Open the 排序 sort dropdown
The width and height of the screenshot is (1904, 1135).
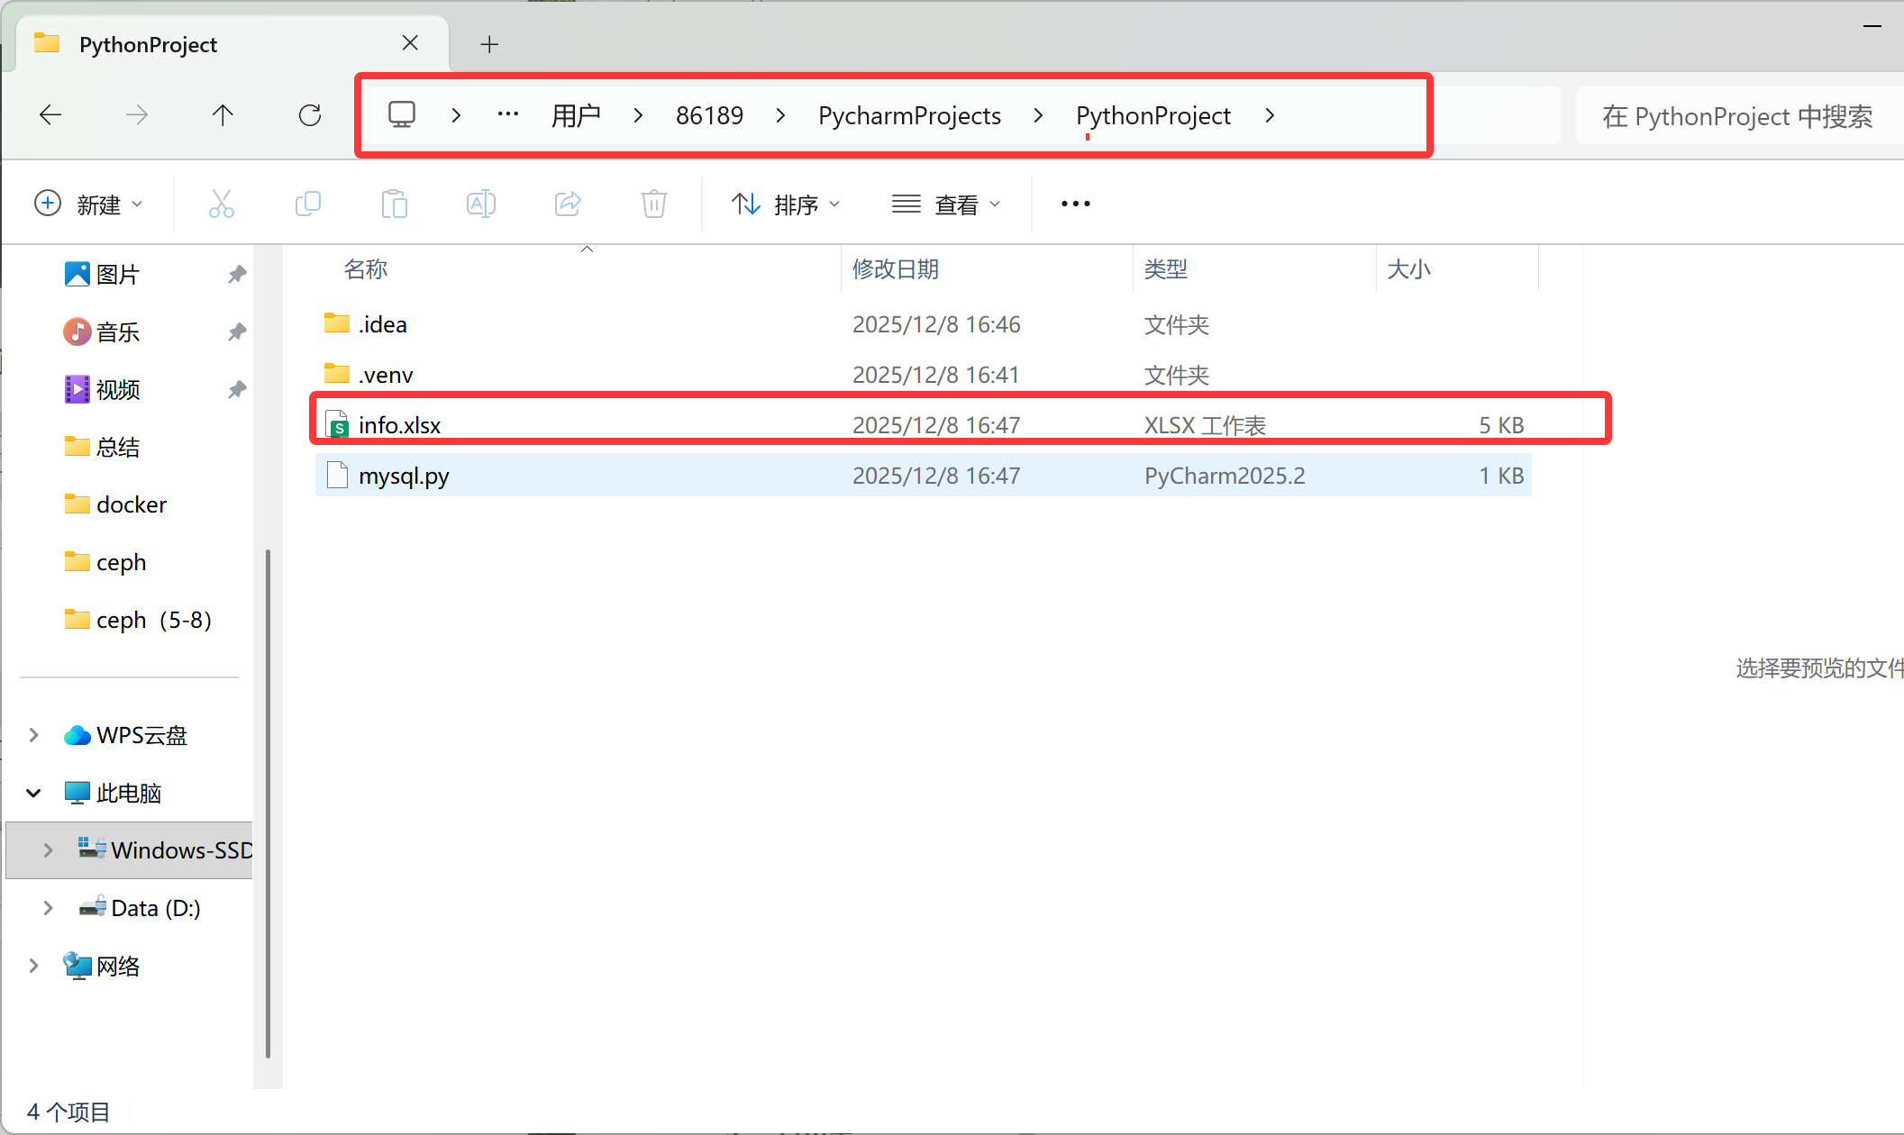(x=785, y=204)
